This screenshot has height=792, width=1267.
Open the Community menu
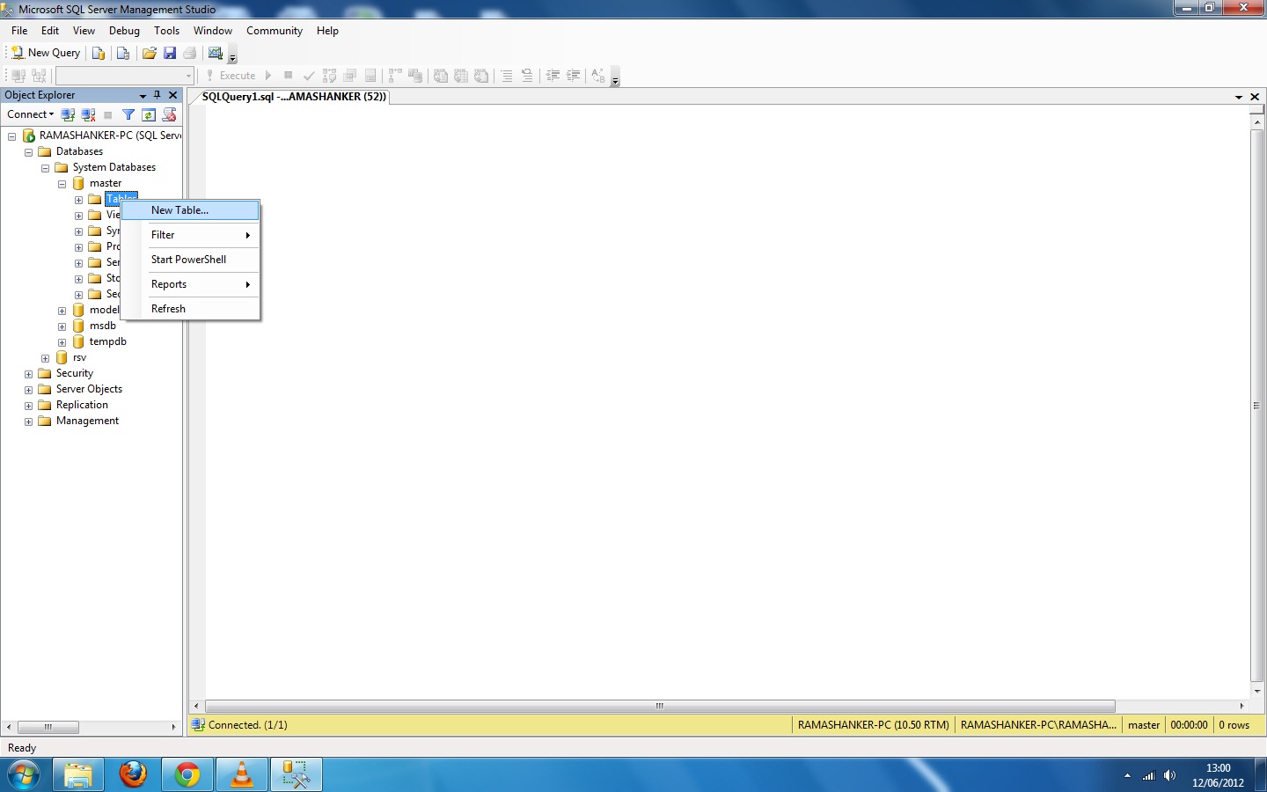[x=275, y=31]
